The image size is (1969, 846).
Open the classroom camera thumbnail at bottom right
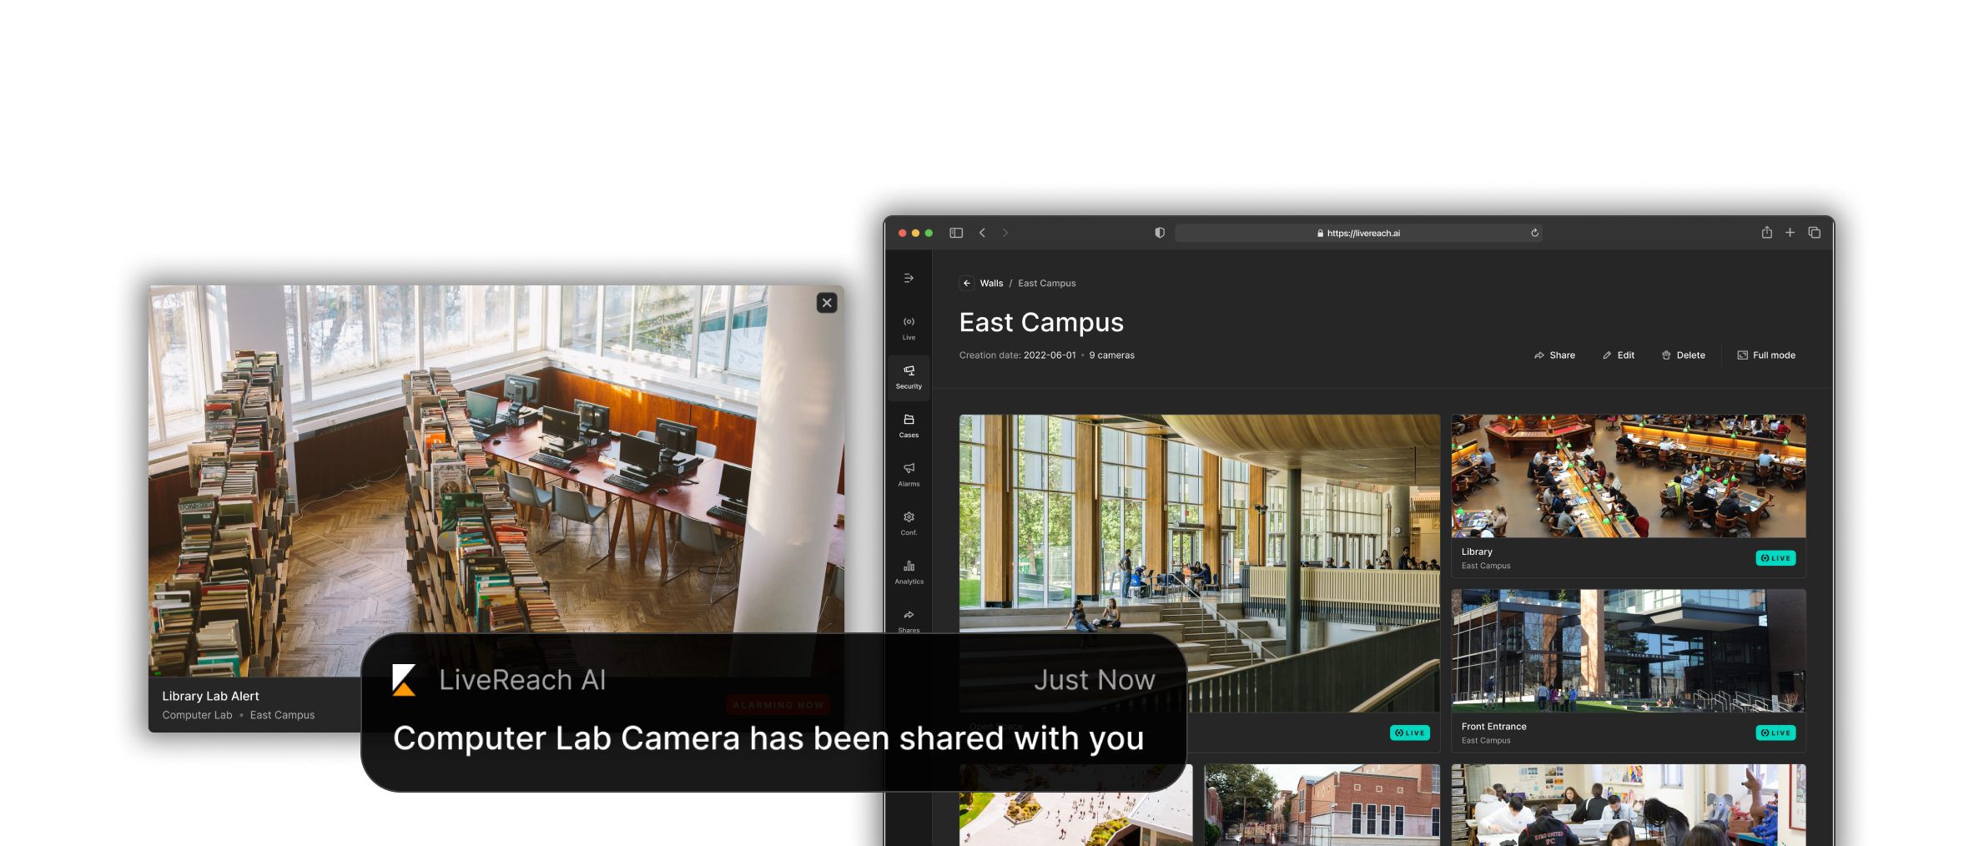coord(1628,805)
